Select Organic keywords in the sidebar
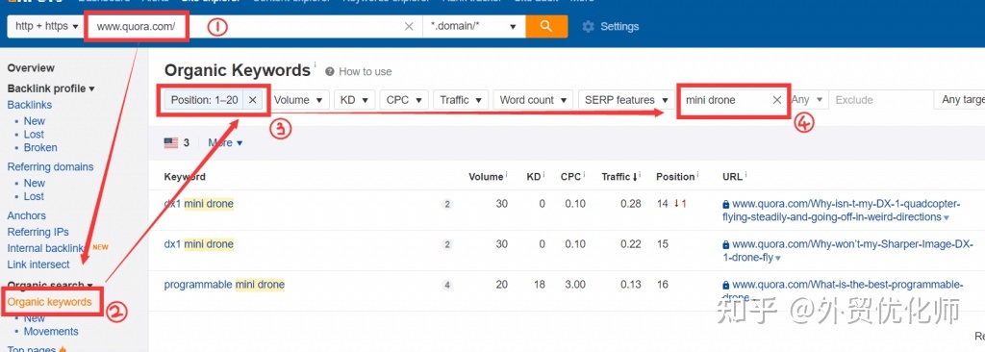The height and width of the screenshot is (352, 985). click(x=49, y=302)
